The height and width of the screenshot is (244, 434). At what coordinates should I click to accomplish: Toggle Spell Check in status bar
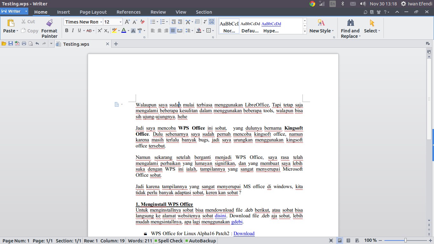point(168,241)
